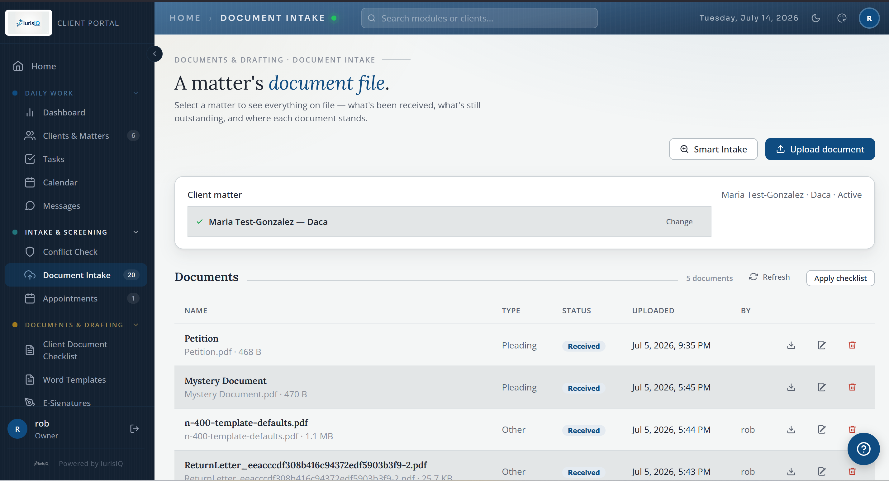The image size is (889, 481).
Task: Focus the search modules or clients field
Action: click(479, 18)
